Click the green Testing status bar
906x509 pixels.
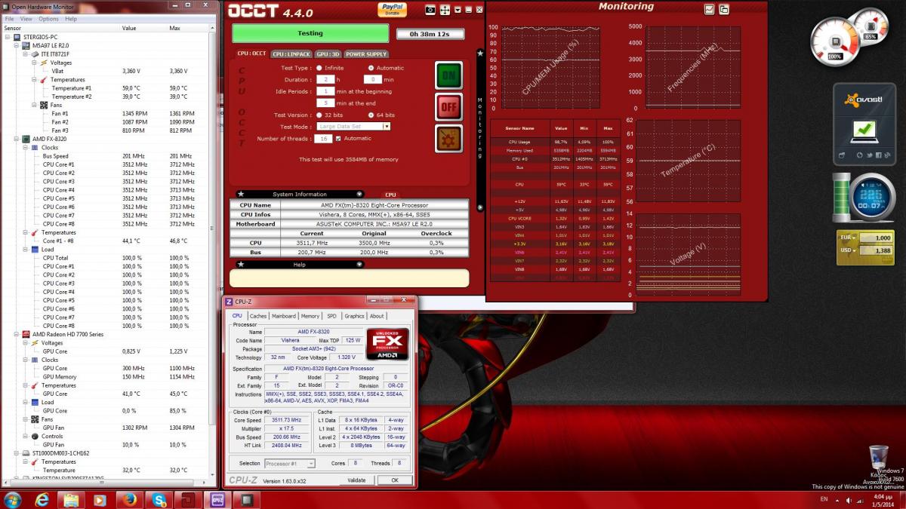coord(310,34)
